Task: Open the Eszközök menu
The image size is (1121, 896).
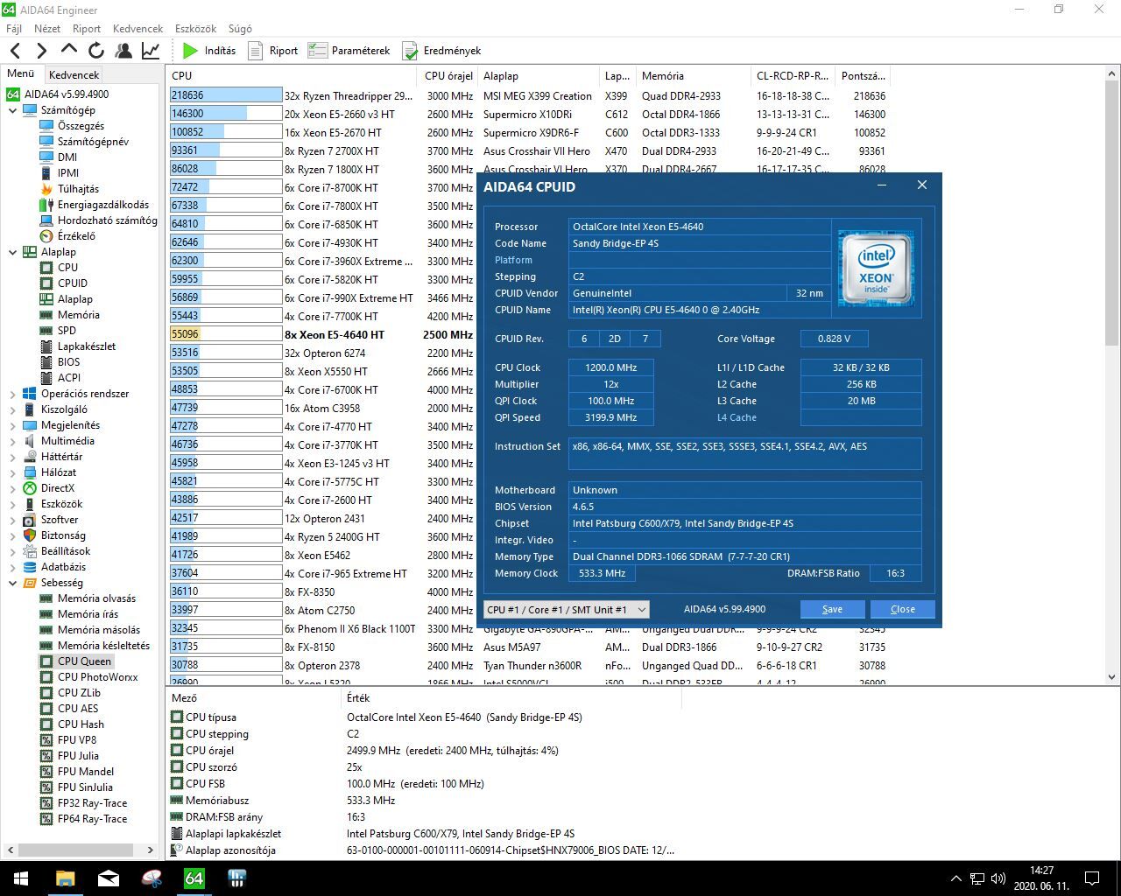Action: click(x=195, y=28)
